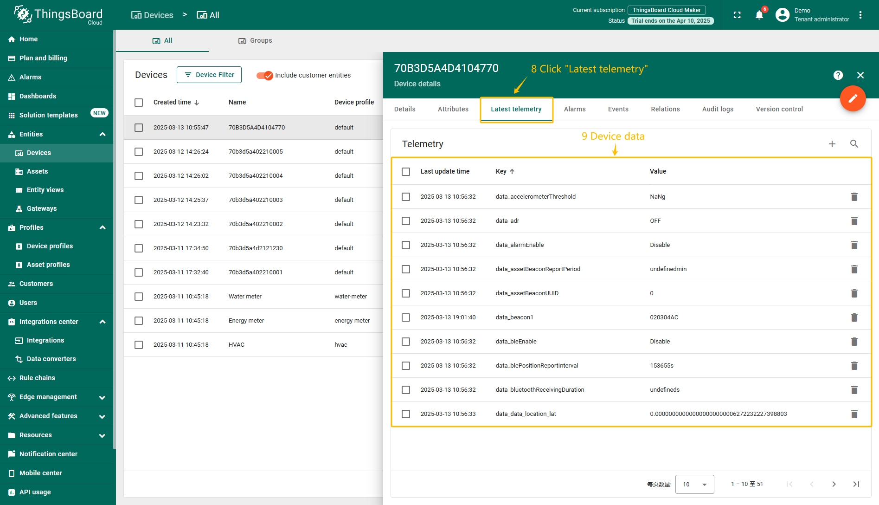Switch to the Attributes tab
Image resolution: width=879 pixels, height=505 pixels.
coord(453,109)
